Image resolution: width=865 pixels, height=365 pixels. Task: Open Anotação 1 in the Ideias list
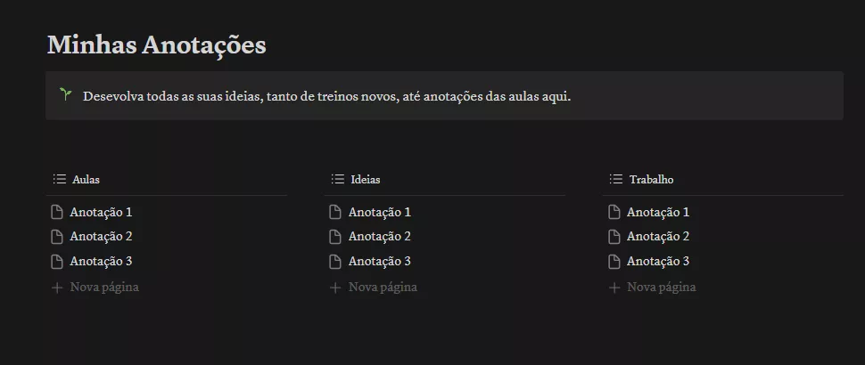pyautogui.click(x=379, y=212)
